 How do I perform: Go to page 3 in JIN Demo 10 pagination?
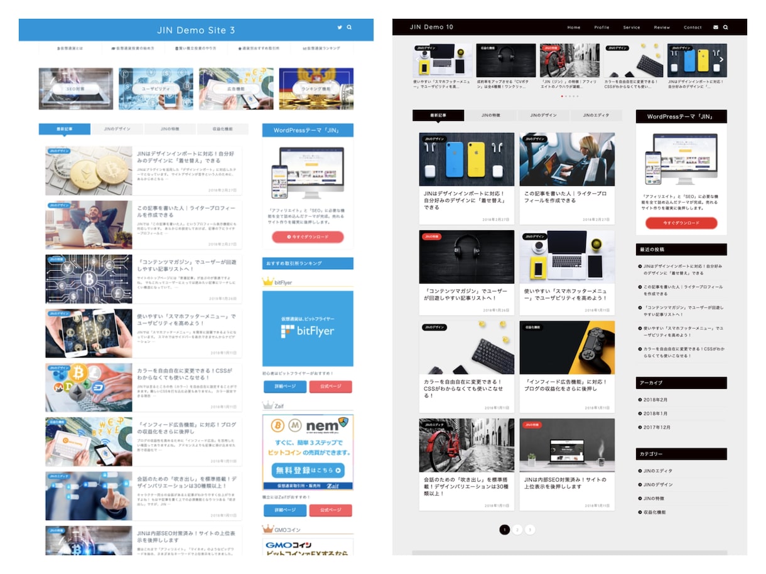[530, 529]
